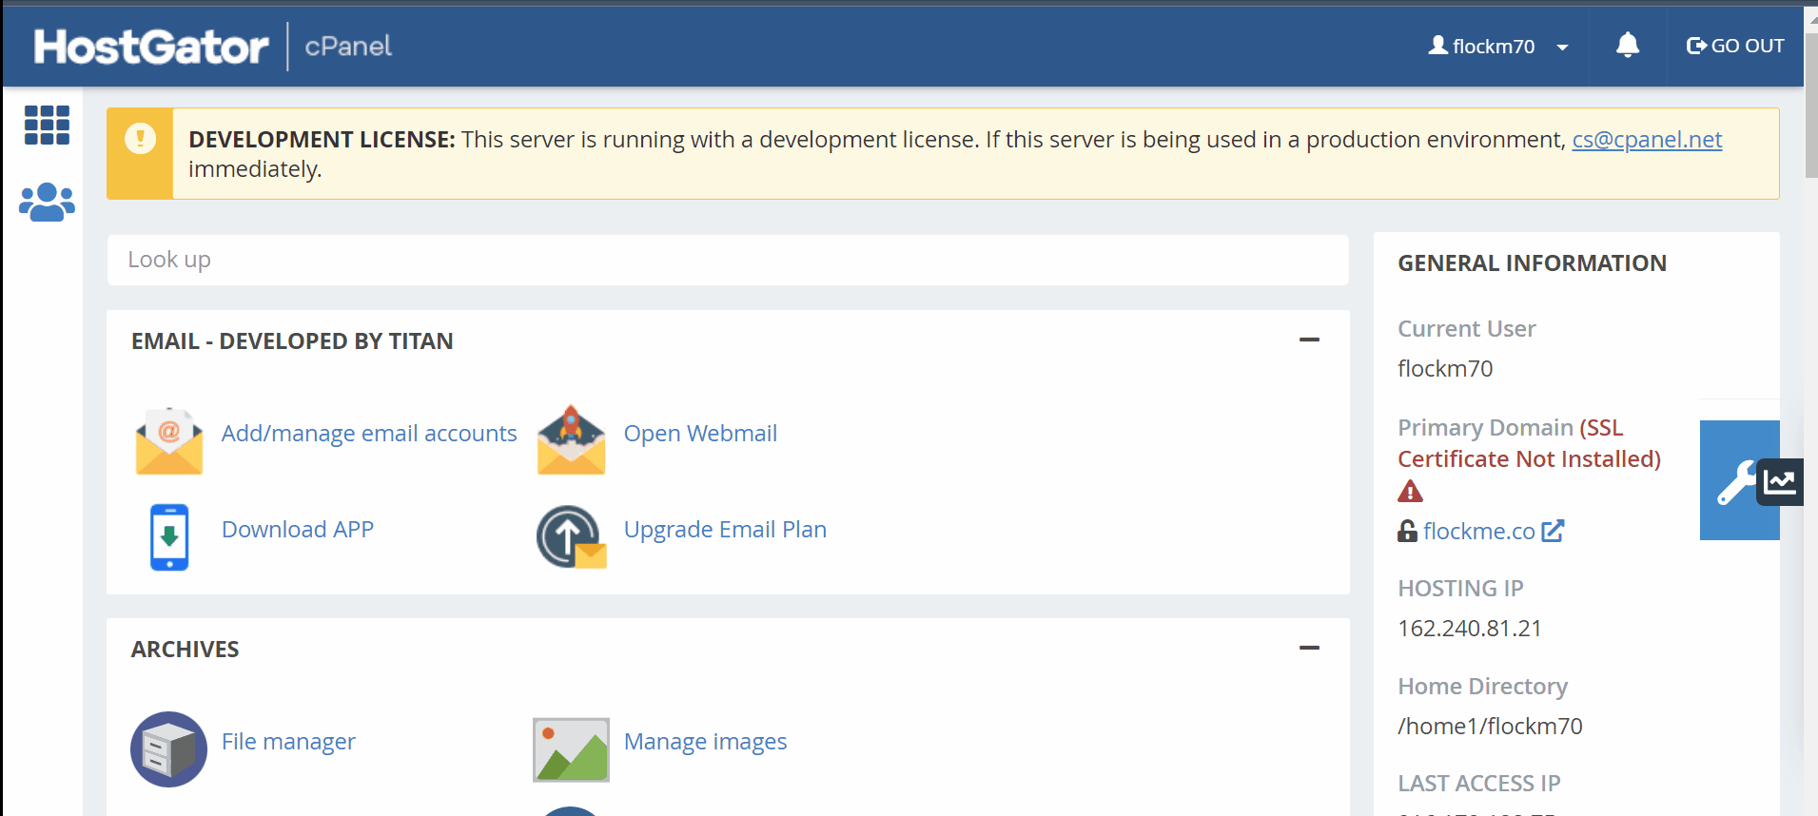The width and height of the screenshot is (1818, 816).
Task: Click the notifications bell icon
Action: pyautogui.click(x=1628, y=45)
